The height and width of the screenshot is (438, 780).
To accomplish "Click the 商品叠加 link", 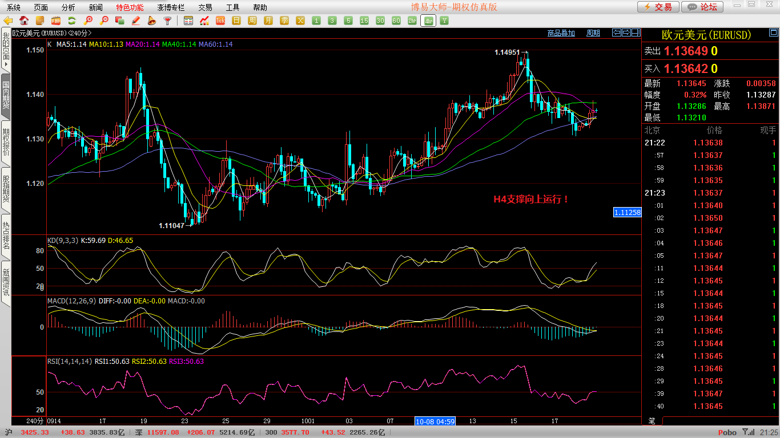I will coord(561,33).
